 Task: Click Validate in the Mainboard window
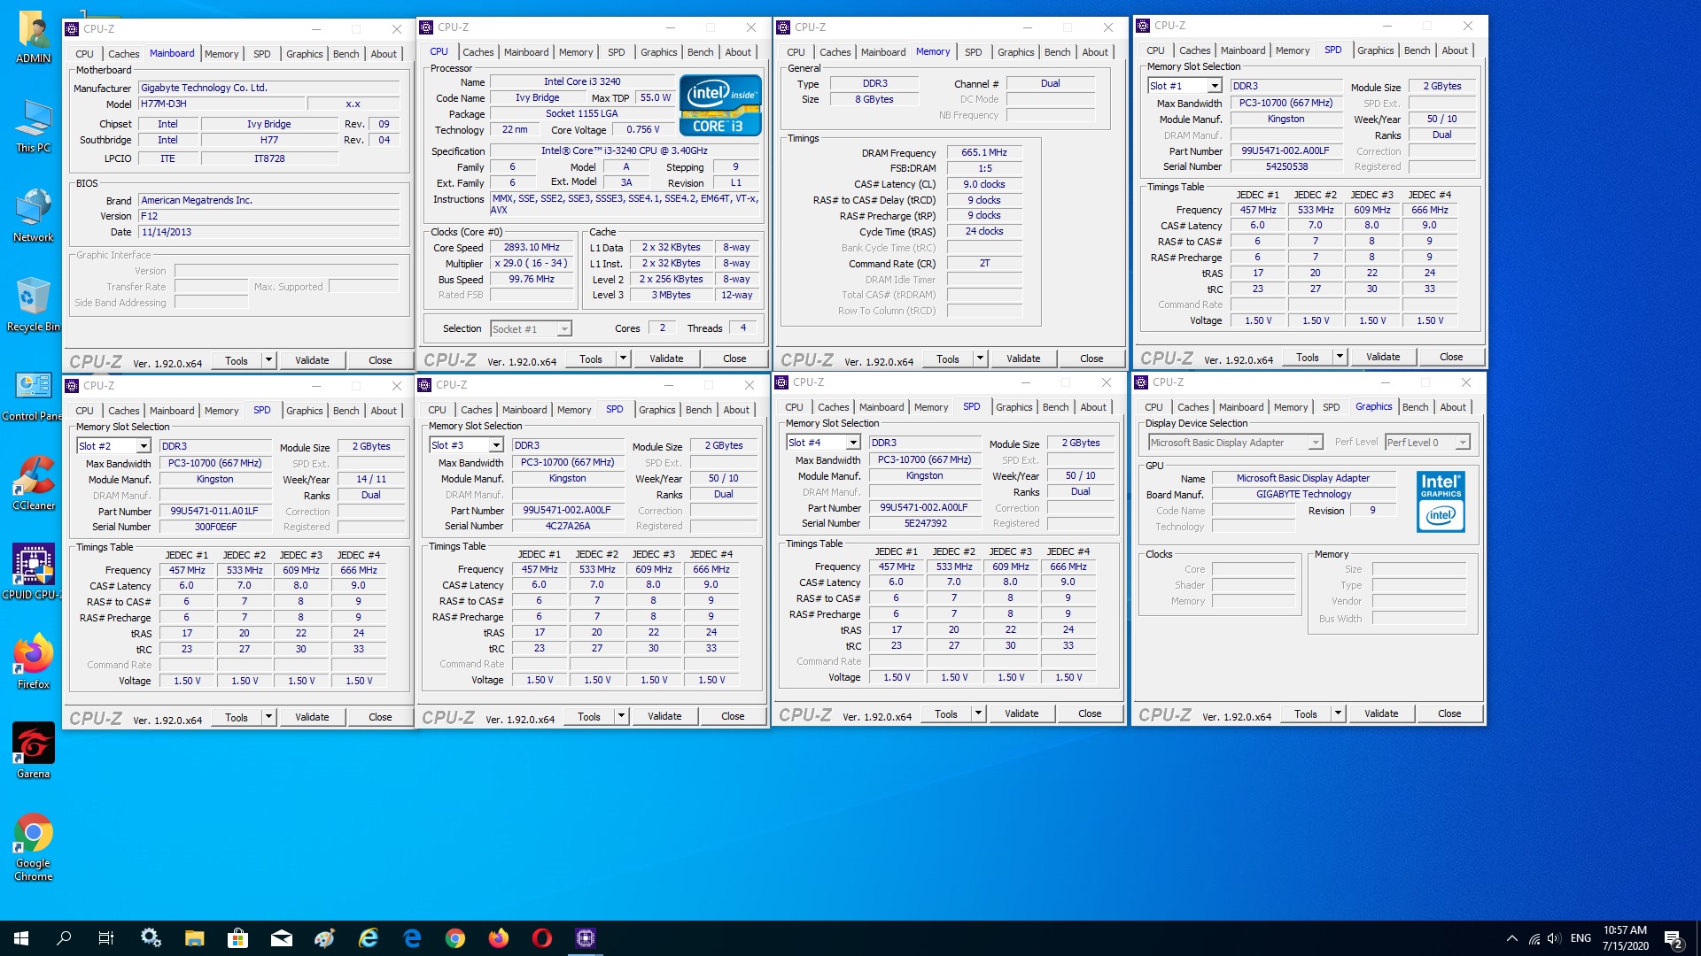tap(312, 360)
